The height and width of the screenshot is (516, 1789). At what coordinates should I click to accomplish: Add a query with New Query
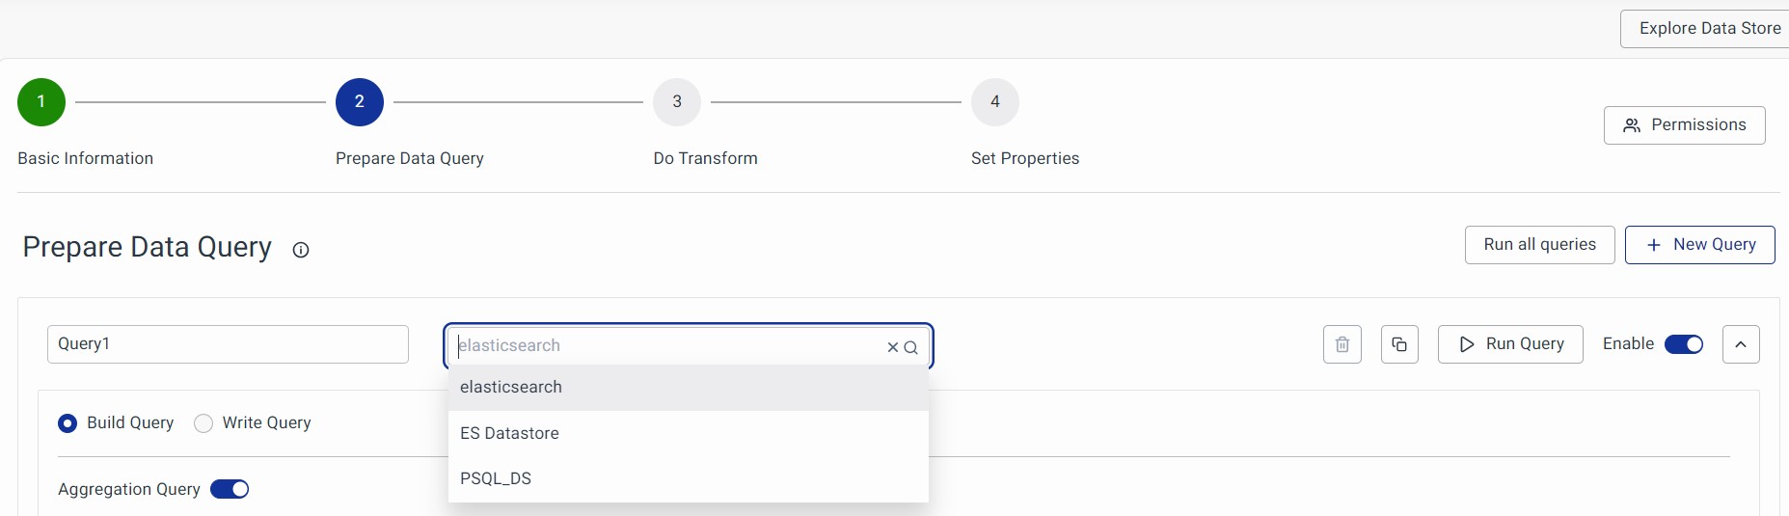1699,245
